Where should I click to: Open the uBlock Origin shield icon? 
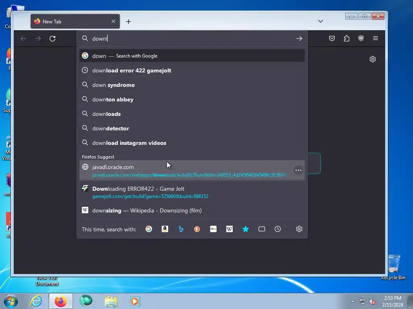click(x=361, y=38)
